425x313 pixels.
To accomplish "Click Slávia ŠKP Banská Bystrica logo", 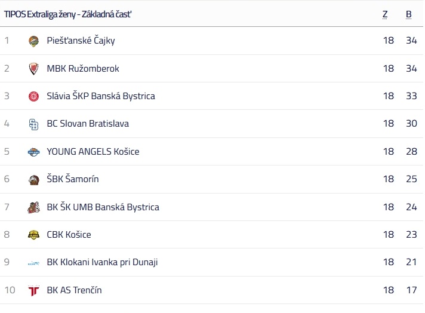I will click(33, 96).
